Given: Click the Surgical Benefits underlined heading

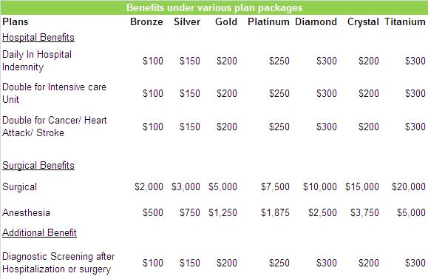Looking at the screenshot, I should [x=38, y=165].
